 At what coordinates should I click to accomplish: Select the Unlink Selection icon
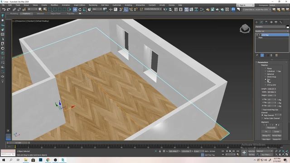click(19, 9)
